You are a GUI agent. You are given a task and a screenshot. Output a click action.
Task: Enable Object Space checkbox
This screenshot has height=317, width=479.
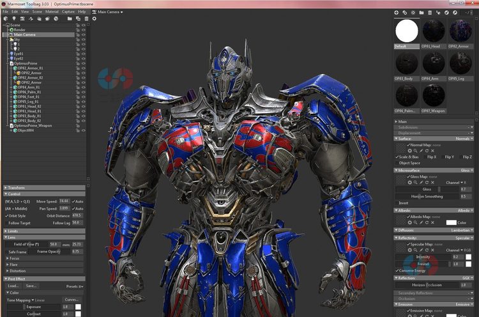(x=397, y=163)
